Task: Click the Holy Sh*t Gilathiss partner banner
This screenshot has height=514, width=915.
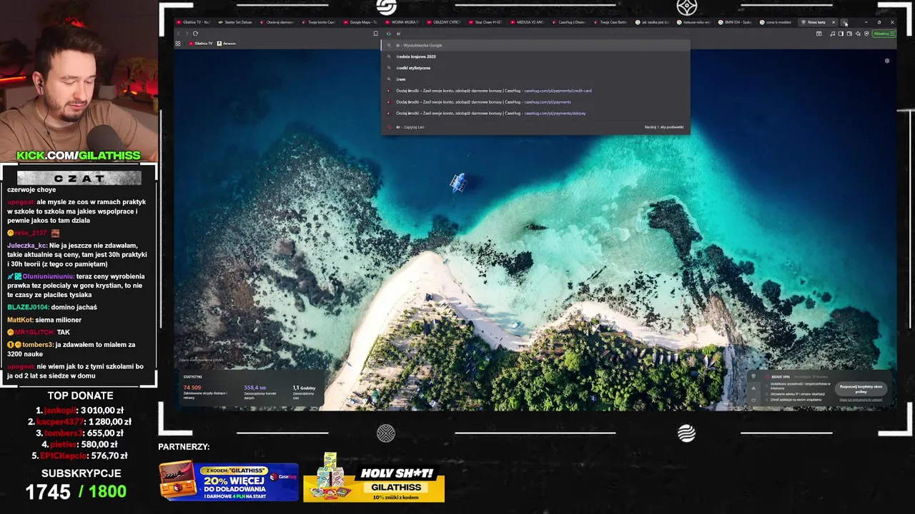Action: pos(374,478)
